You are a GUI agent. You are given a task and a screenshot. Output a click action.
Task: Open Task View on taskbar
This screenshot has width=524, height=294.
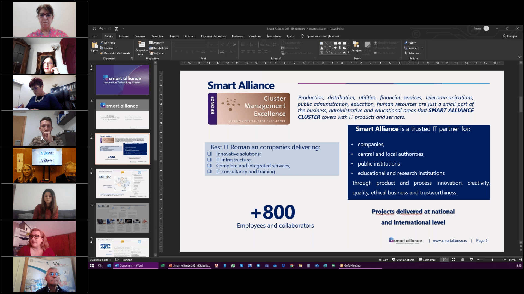click(x=100, y=266)
